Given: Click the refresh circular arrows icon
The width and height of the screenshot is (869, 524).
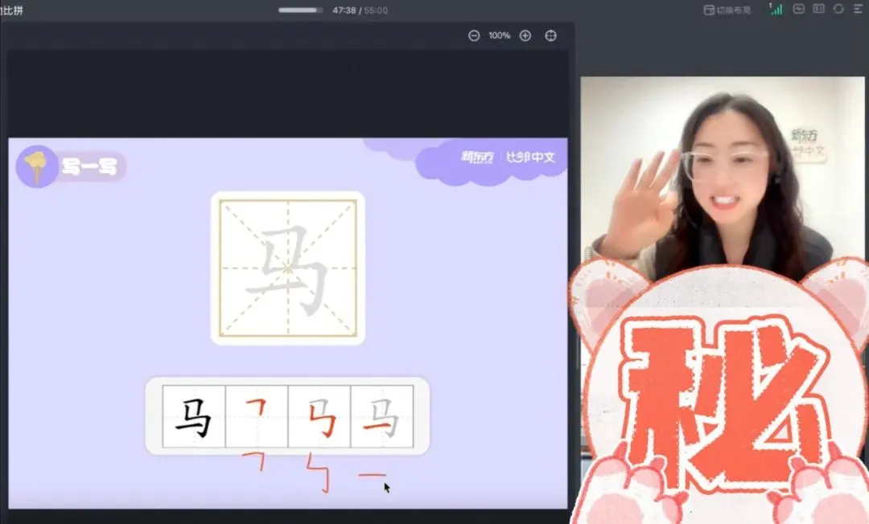Looking at the screenshot, I should pyautogui.click(x=838, y=9).
